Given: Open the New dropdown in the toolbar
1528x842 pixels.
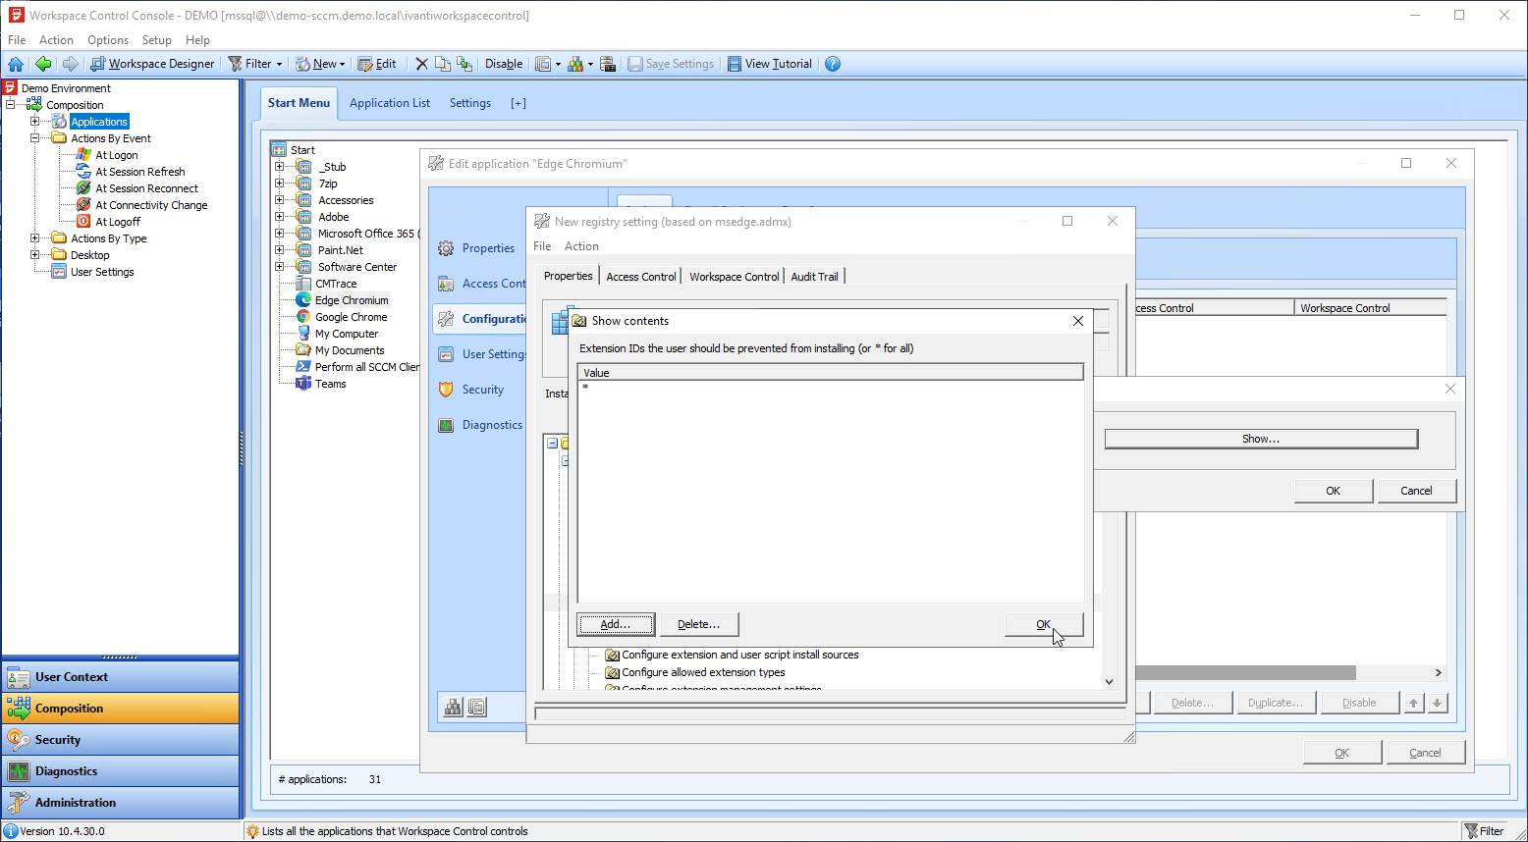Looking at the screenshot, I should (x=320, y=64).
